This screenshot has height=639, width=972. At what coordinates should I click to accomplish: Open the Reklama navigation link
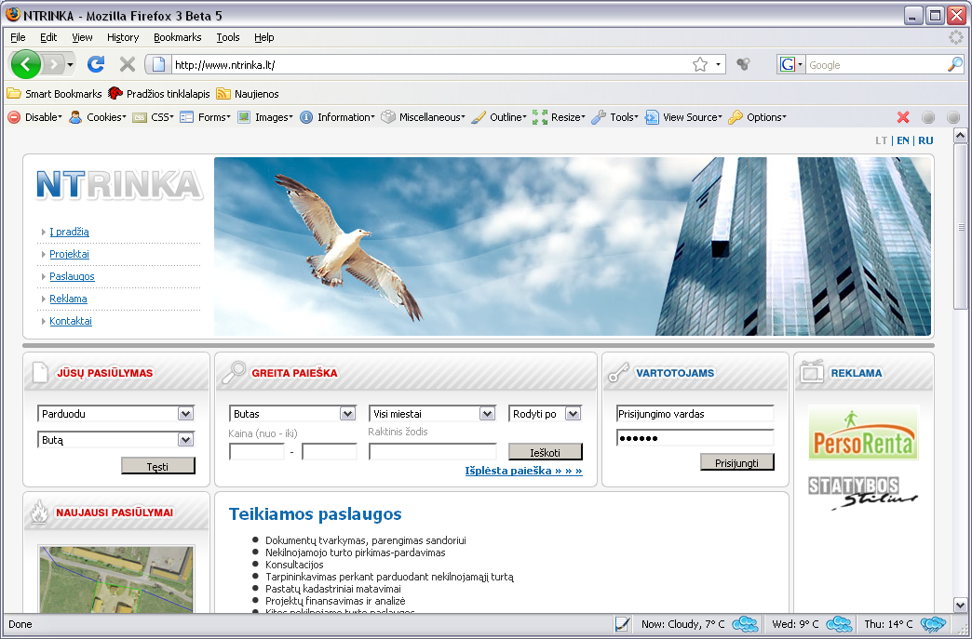(68, 299)
